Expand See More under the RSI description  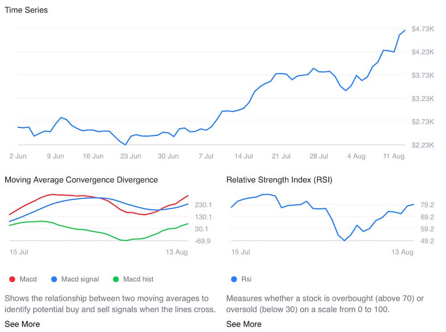point(244,324)
